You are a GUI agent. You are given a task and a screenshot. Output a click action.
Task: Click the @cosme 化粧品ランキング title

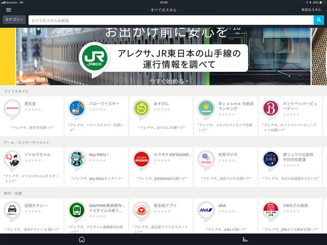pyautogui.click(x=236, y=106)
